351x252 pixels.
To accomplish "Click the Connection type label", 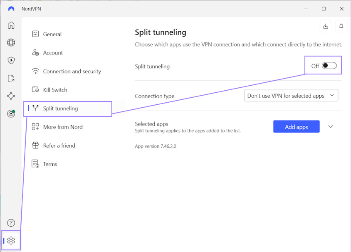I will pyautogui.click(x=154, y=96).
